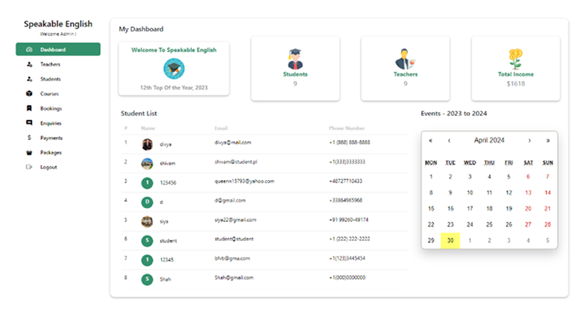Viewport: 586px width, 313px height.
Task: Select April 24 in the calendar
Action: [470, 224]
